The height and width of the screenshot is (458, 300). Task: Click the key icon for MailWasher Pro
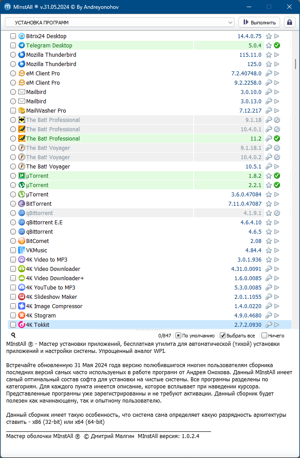point(269,111)
